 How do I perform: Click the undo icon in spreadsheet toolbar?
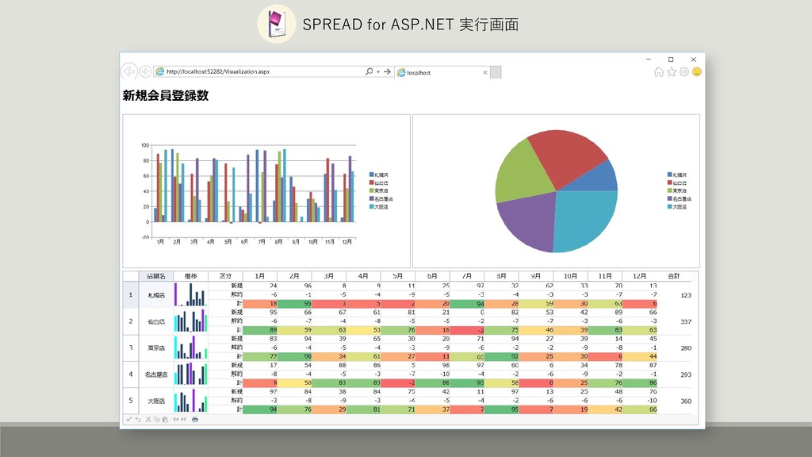(138, 419)
